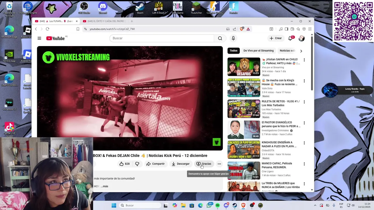The image size is (374, 210).
Task: Start voice search with microphone icon
Action: (233, 38)
